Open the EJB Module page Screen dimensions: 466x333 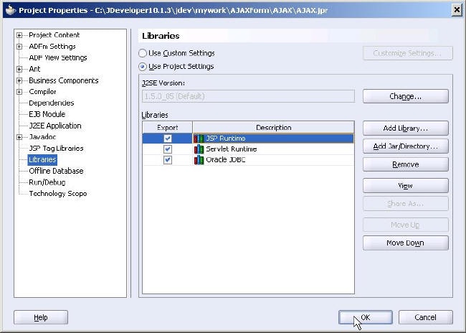pos(47,114)
